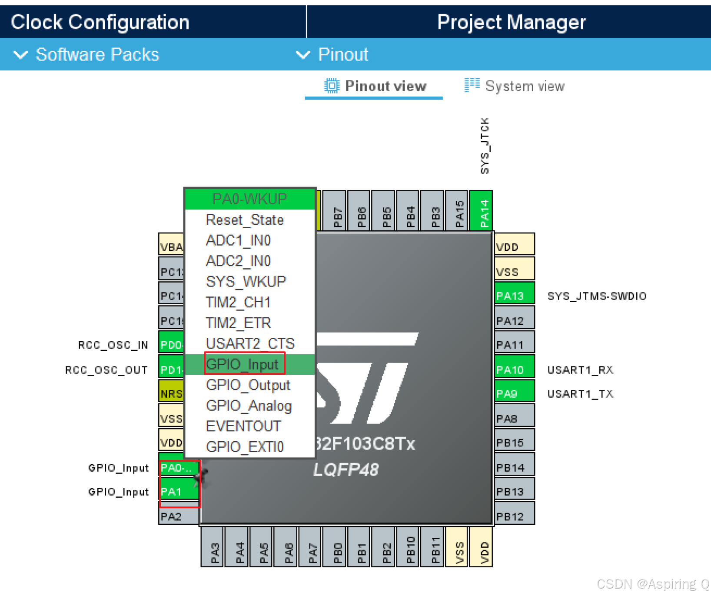
Task: Select the green PA1 pin
Action: point(179,489)
